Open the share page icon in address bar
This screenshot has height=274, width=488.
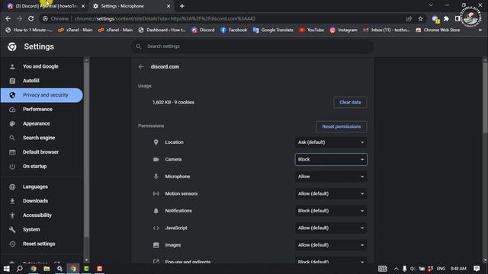[409, 18]
